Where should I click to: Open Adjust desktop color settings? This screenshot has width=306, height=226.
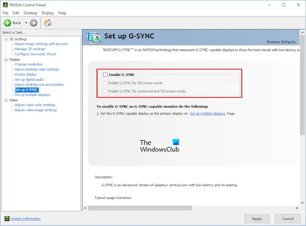point(37,69)
